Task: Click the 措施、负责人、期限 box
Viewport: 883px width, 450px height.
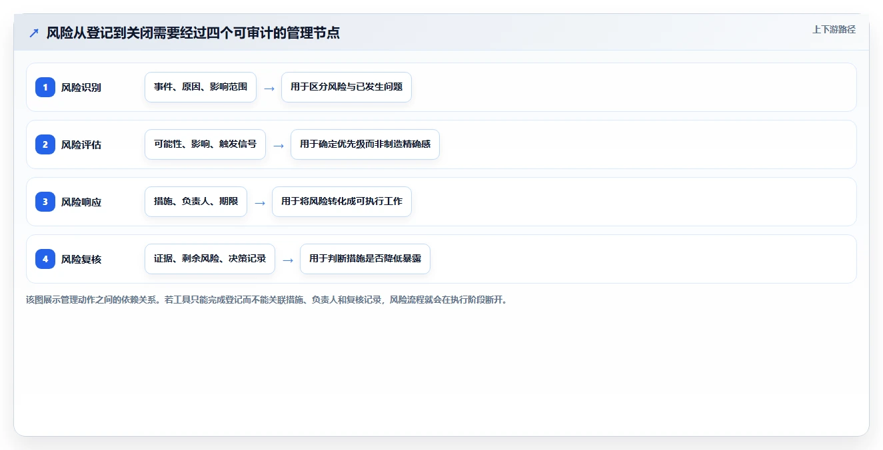Action: click(x=196, y=202)
